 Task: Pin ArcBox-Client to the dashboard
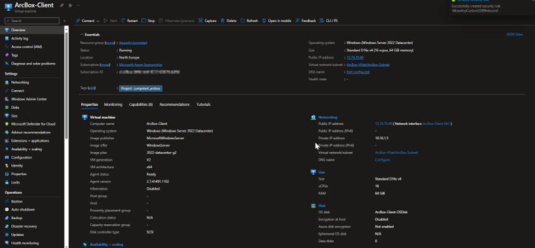(62, 5)
